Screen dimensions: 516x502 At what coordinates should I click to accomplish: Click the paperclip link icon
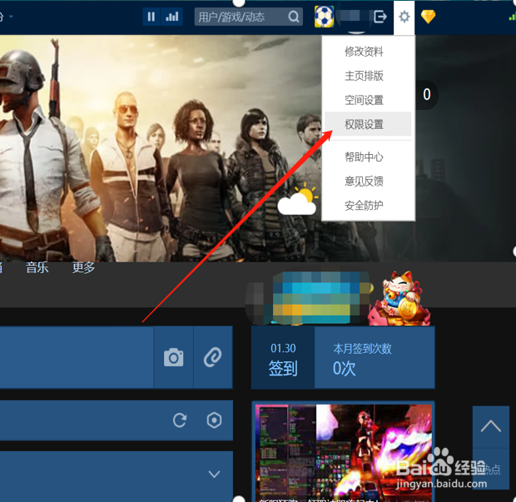[x=213, y=357]
